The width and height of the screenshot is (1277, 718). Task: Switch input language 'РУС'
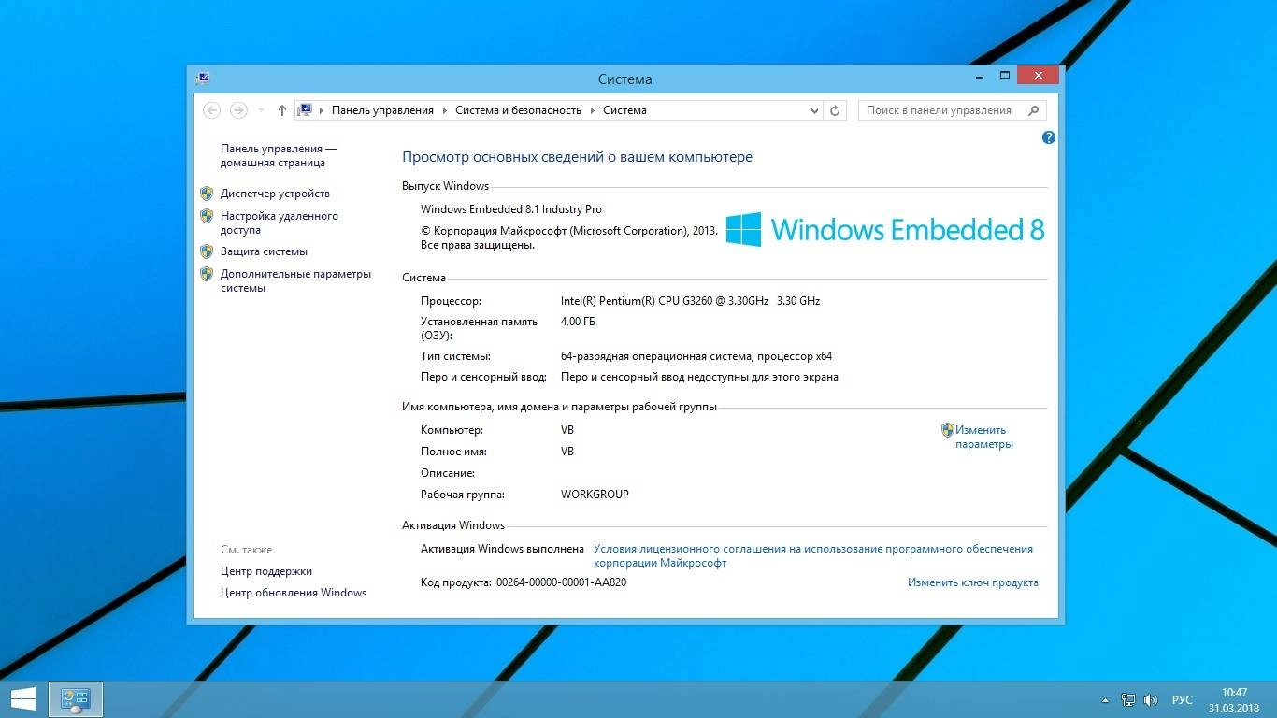pyautogui.click(x=1183, y=699)
